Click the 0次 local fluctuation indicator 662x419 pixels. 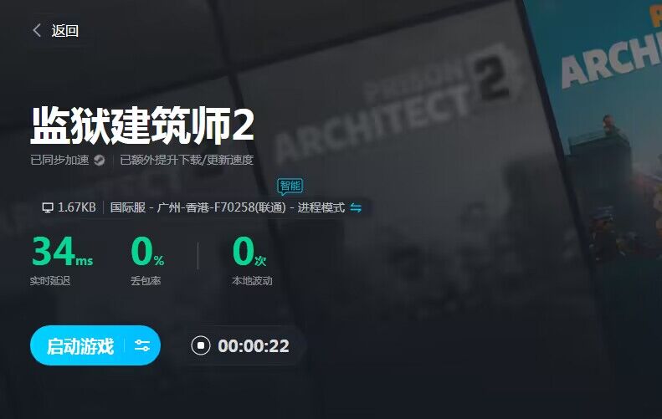pos(249,252)
